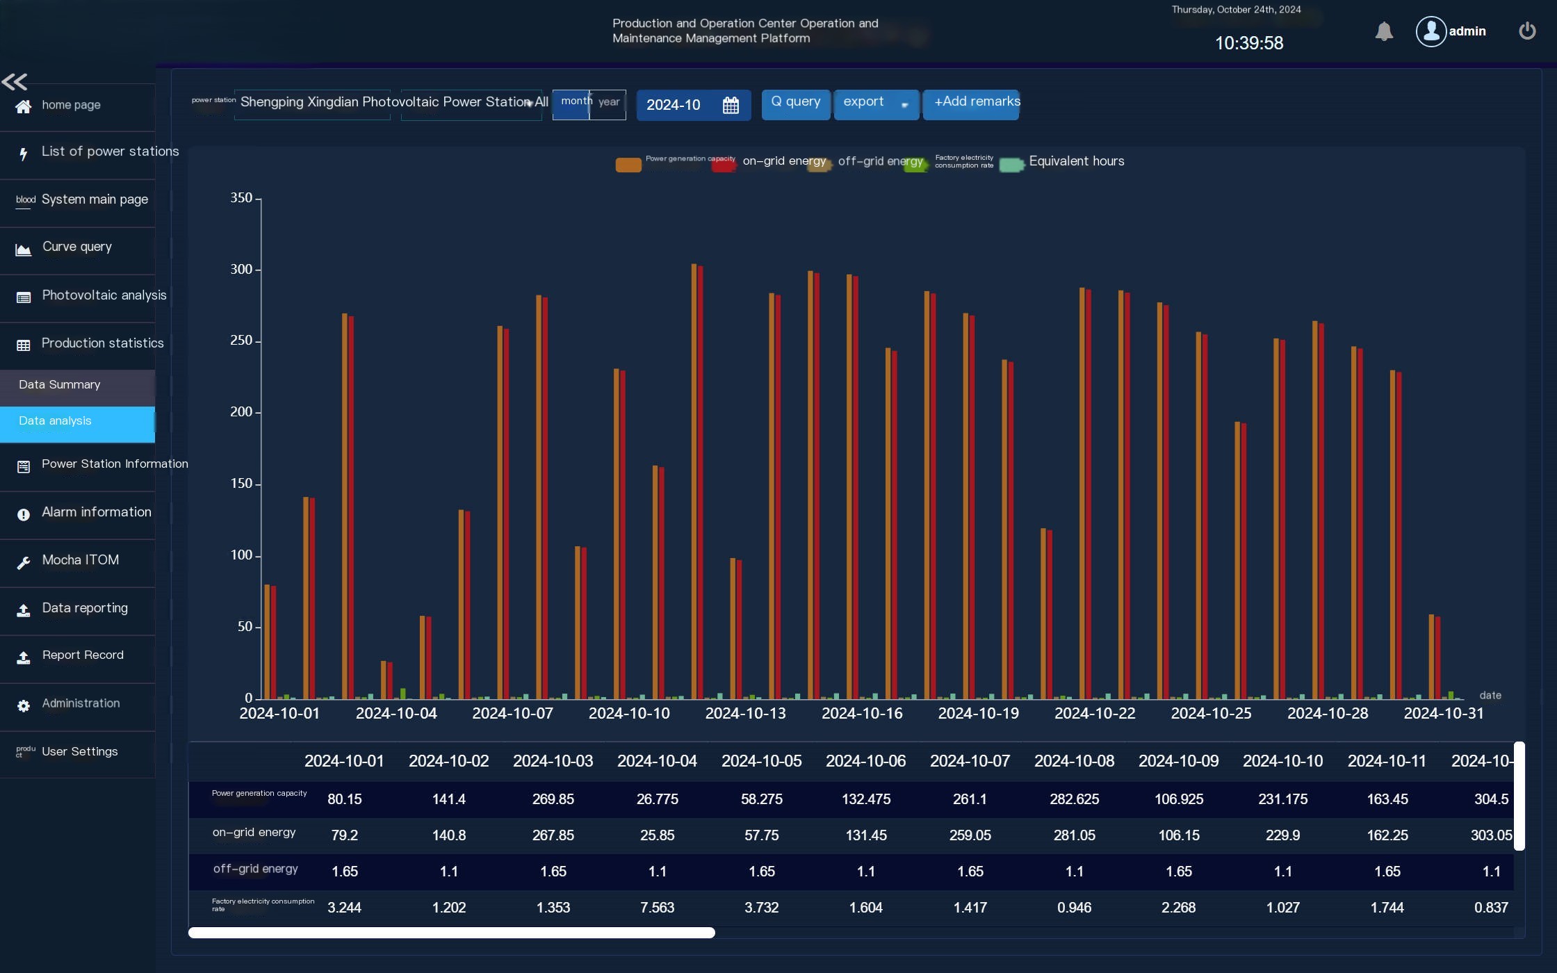1557x973 pixels.
Task: Open calendar icon in date field
Action: click(x=731, y=106)
